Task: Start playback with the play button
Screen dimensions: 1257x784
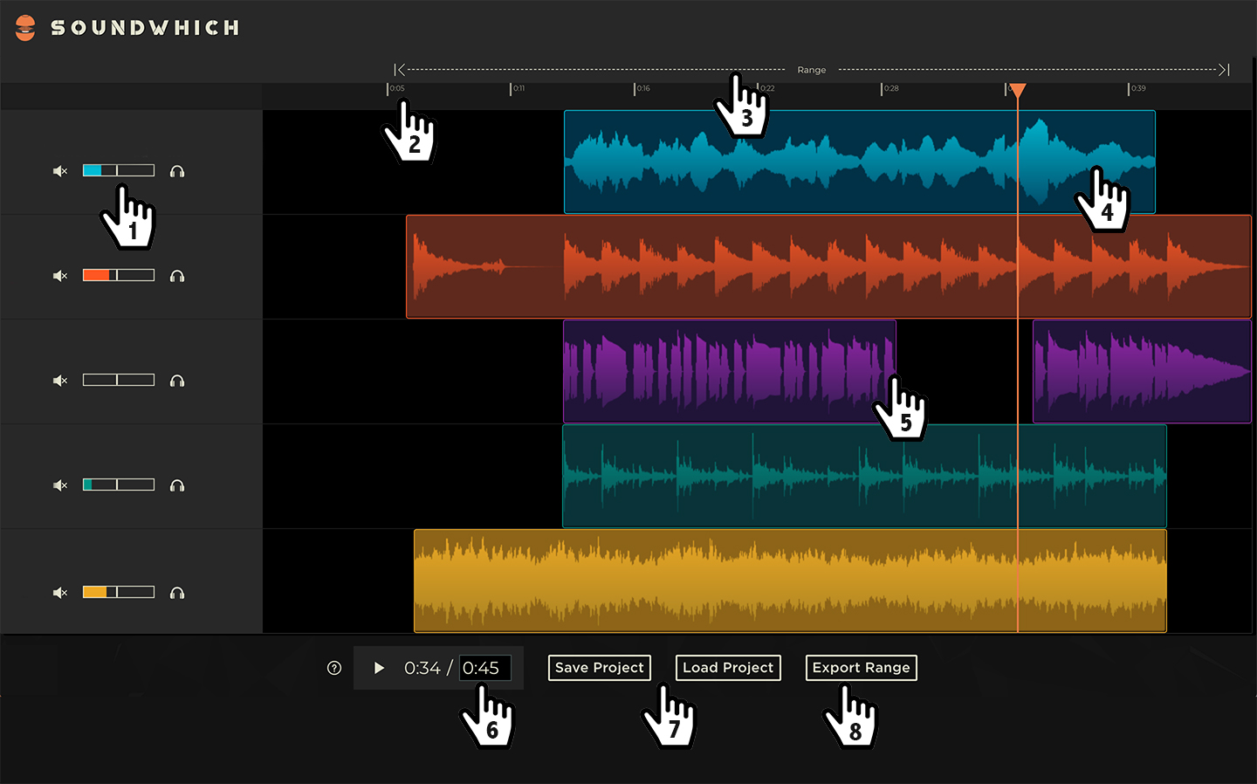Action: click(379, 668)
